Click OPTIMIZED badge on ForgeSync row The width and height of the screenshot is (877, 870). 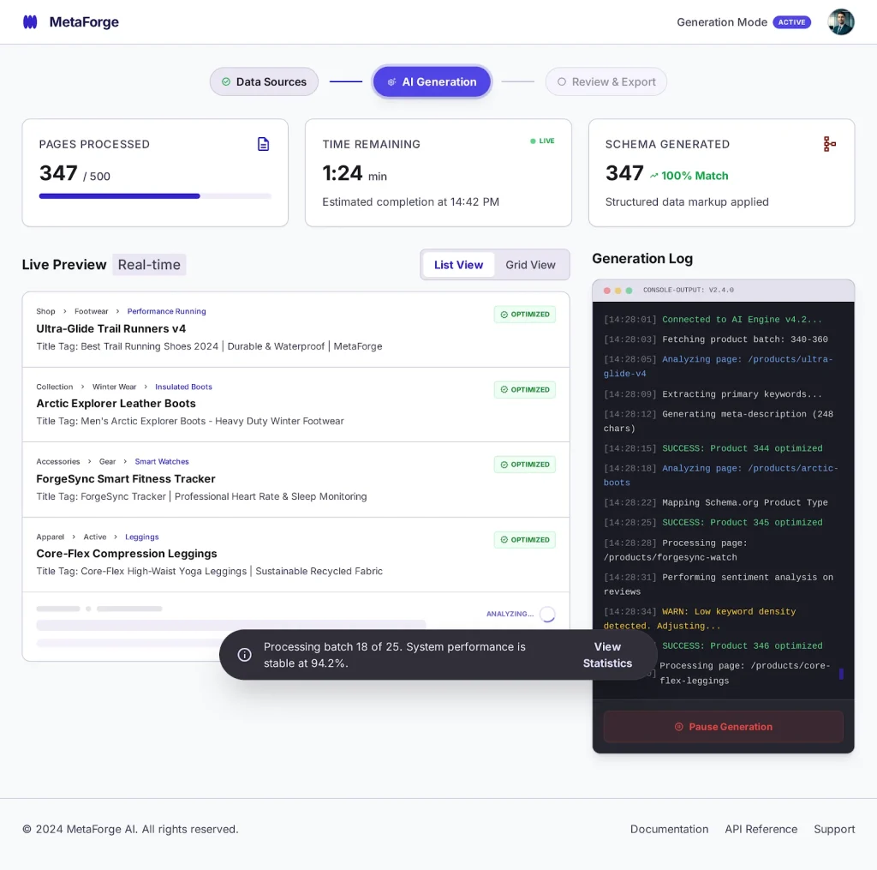(x=525, y=465)
